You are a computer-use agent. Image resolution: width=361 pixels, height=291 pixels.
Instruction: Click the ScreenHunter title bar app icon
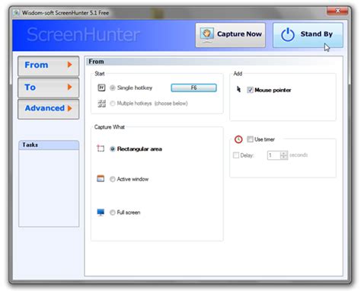pyautogui.click(x=16, y=13)
